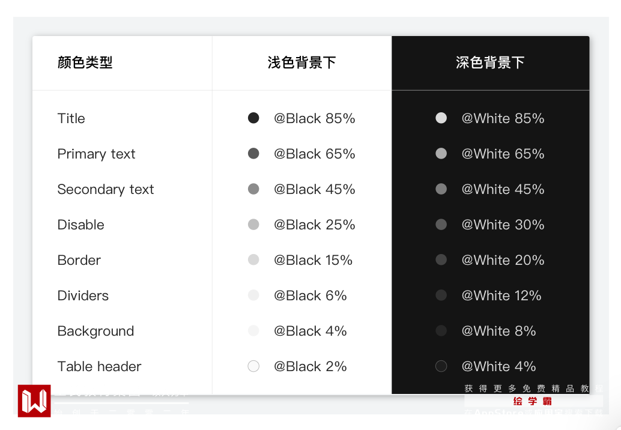Pick the @Black 45% swatch circle

coord(253,189)
